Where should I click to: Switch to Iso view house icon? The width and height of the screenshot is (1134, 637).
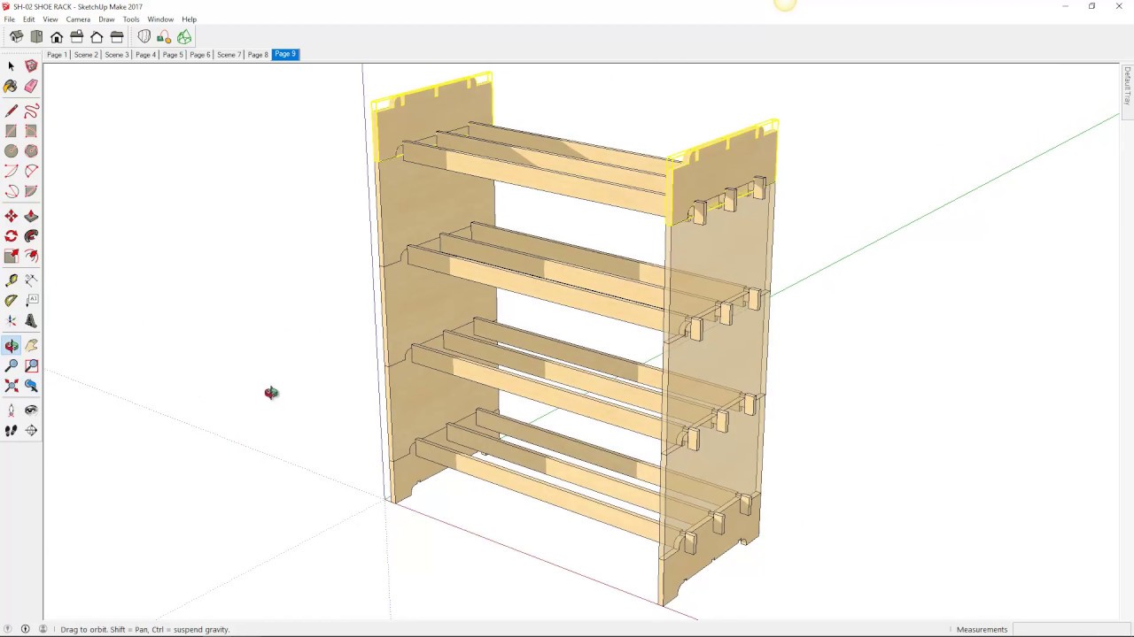pos(16,37)
